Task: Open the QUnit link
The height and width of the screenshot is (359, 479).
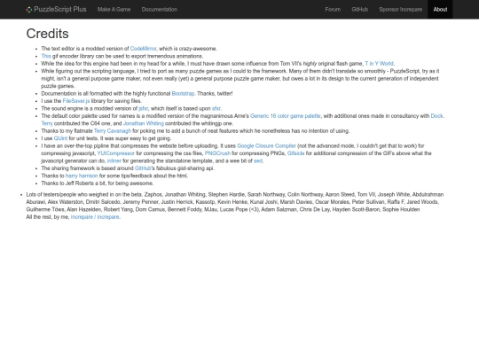Action: pos(60,138)
